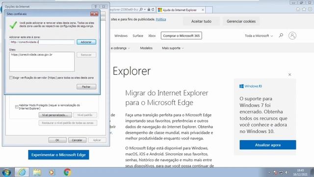Expand Toda a Microsoft dropdown

pos(259,36)
